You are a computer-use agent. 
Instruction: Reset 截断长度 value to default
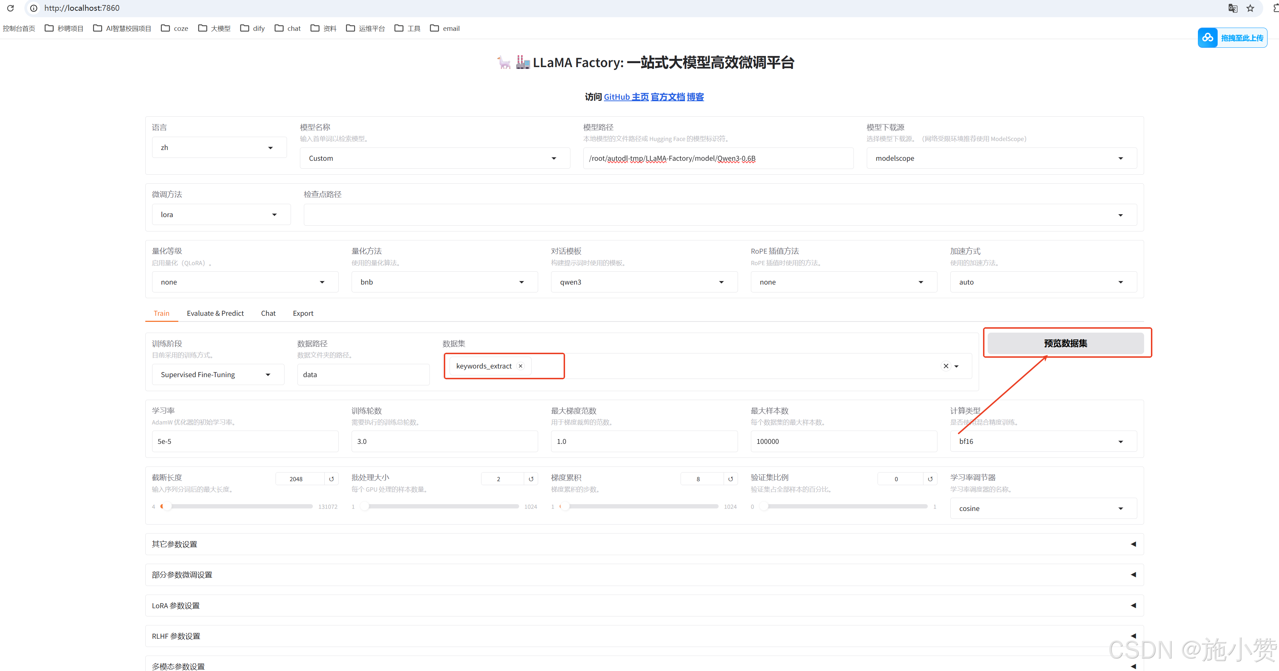pyautogui.click(x=331, y=479)
